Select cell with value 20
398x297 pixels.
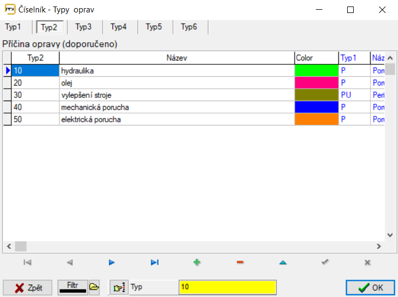coord(35,83)
